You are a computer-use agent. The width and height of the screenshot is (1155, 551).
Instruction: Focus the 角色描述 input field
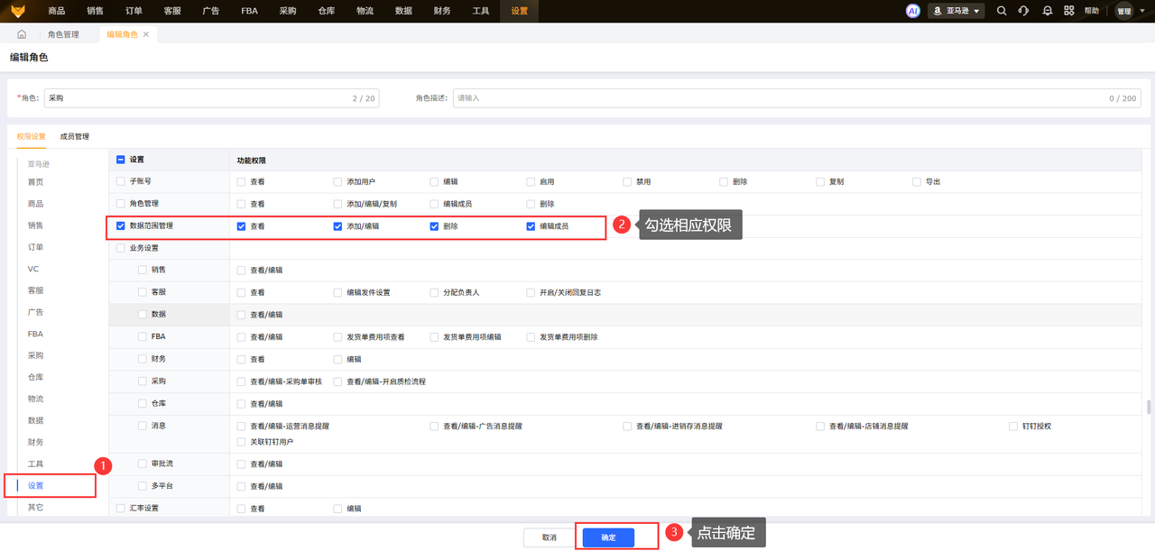pyautogui.click(x=797, y=97)
